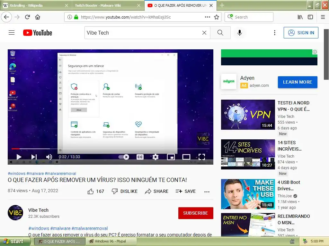Submit the YouTube search with magnifier
Viewport: 329px width, 246px height.
coord(220,33)
